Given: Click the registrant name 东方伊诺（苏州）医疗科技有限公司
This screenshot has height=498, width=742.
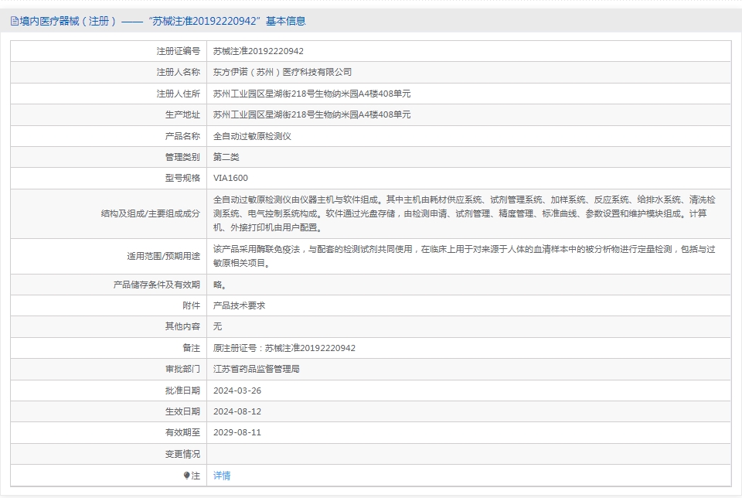Looking at the screenshot, I should pos(282,72).
